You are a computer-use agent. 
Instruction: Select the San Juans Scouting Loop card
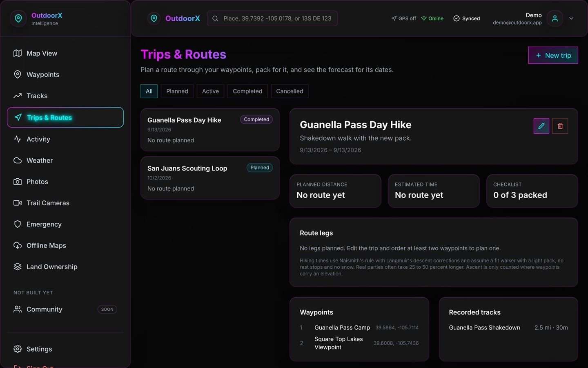pos(210,178)
